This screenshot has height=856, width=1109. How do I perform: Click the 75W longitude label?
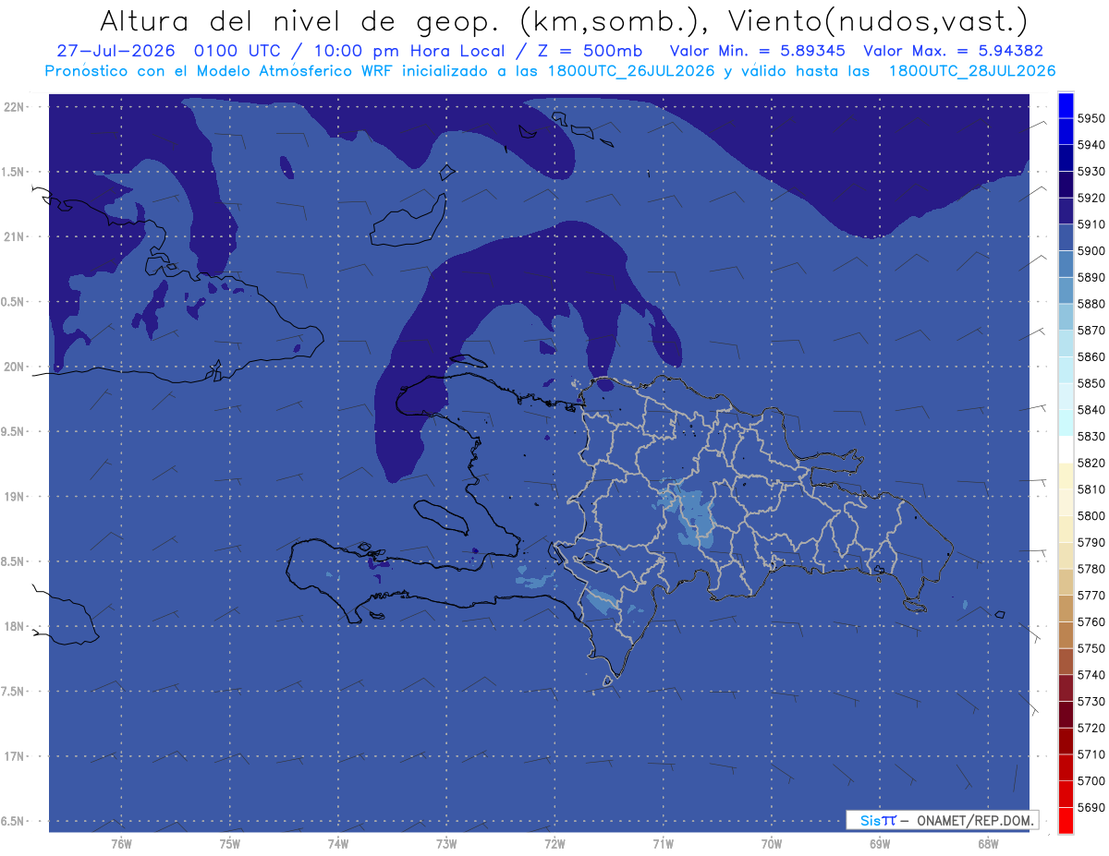click(229, 843)
